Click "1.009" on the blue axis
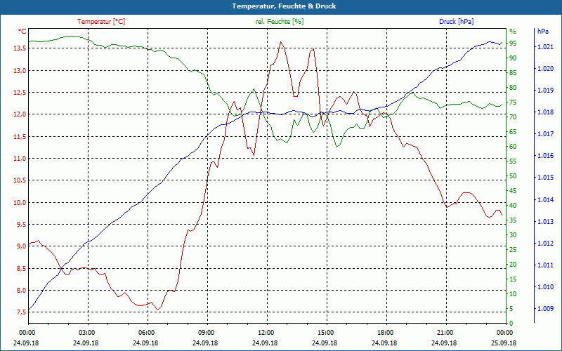Viewport: 562px width, 351px height. (545, 309)
